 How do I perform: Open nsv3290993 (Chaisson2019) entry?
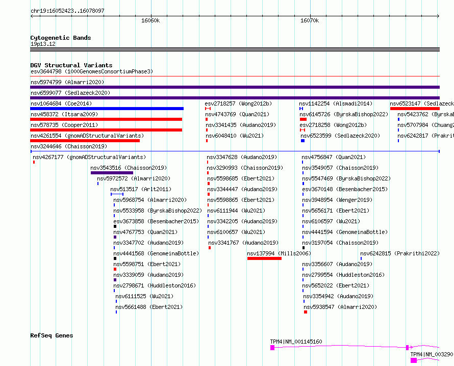245,168
